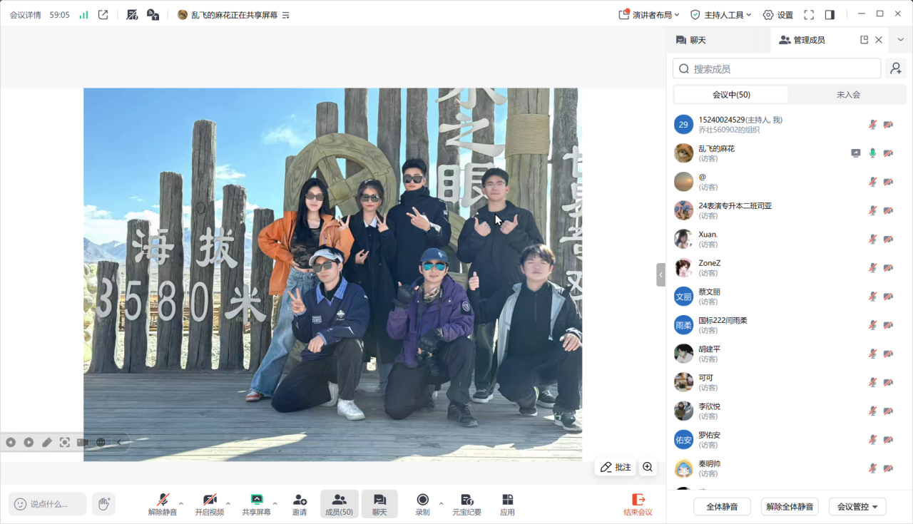Click the End Meeting button
Viewport: 913px width, 524px height.
click(x=638, y=504)
